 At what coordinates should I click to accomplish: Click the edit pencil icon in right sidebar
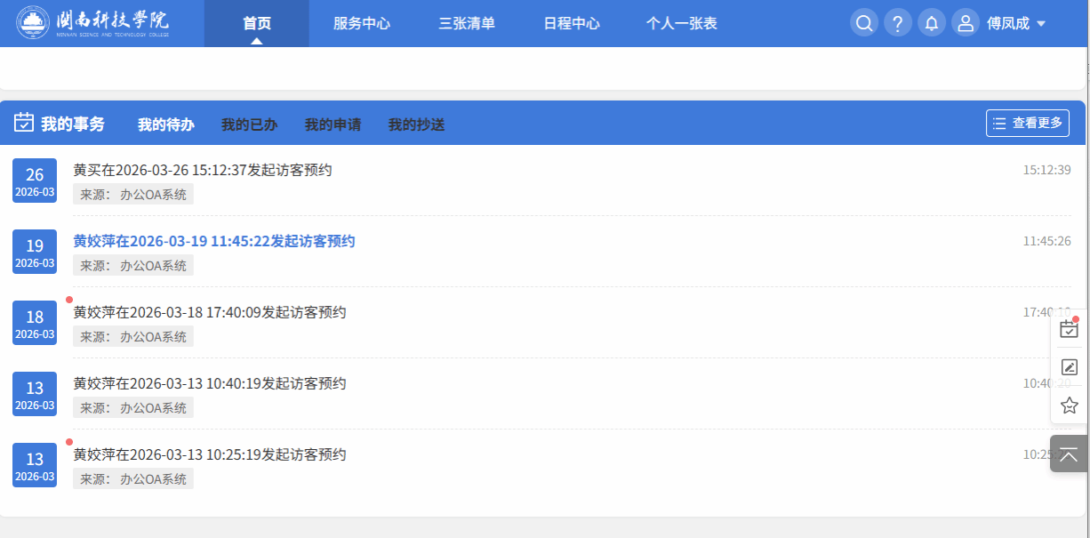click(1069, 367)
